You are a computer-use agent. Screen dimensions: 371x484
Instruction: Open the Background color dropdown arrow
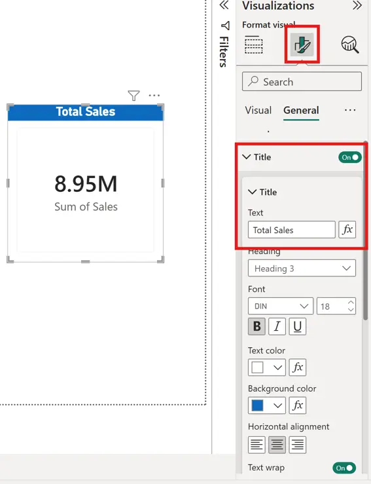pos(277,405)
